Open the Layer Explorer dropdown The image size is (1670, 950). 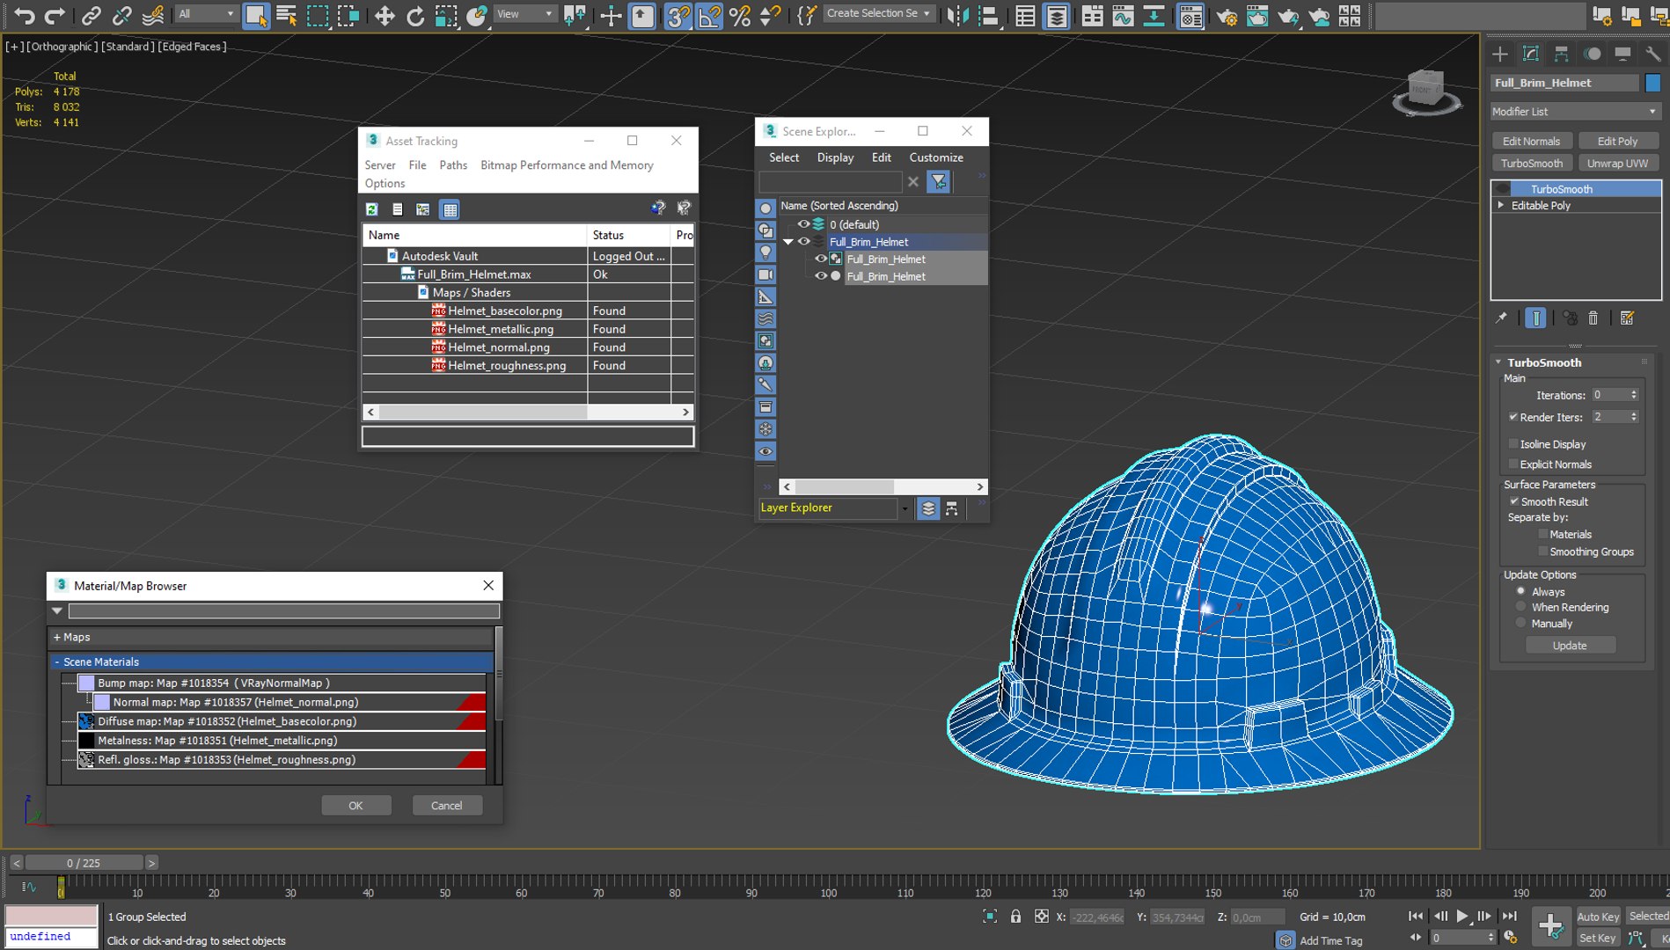click(x=905, y=508)
